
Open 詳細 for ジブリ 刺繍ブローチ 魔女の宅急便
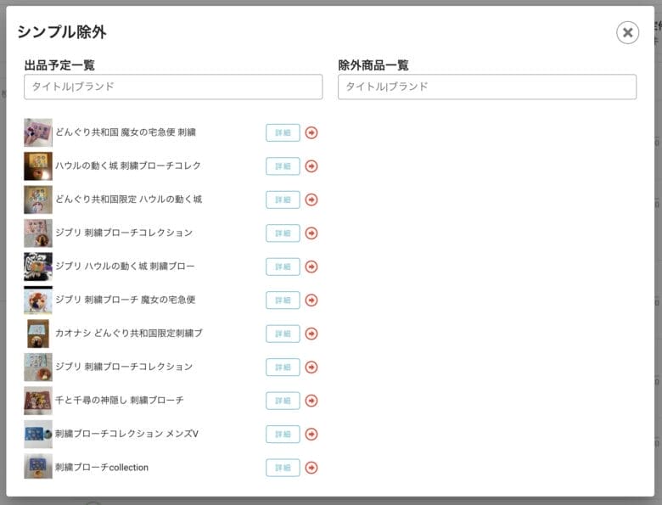(x=283, y=300)
